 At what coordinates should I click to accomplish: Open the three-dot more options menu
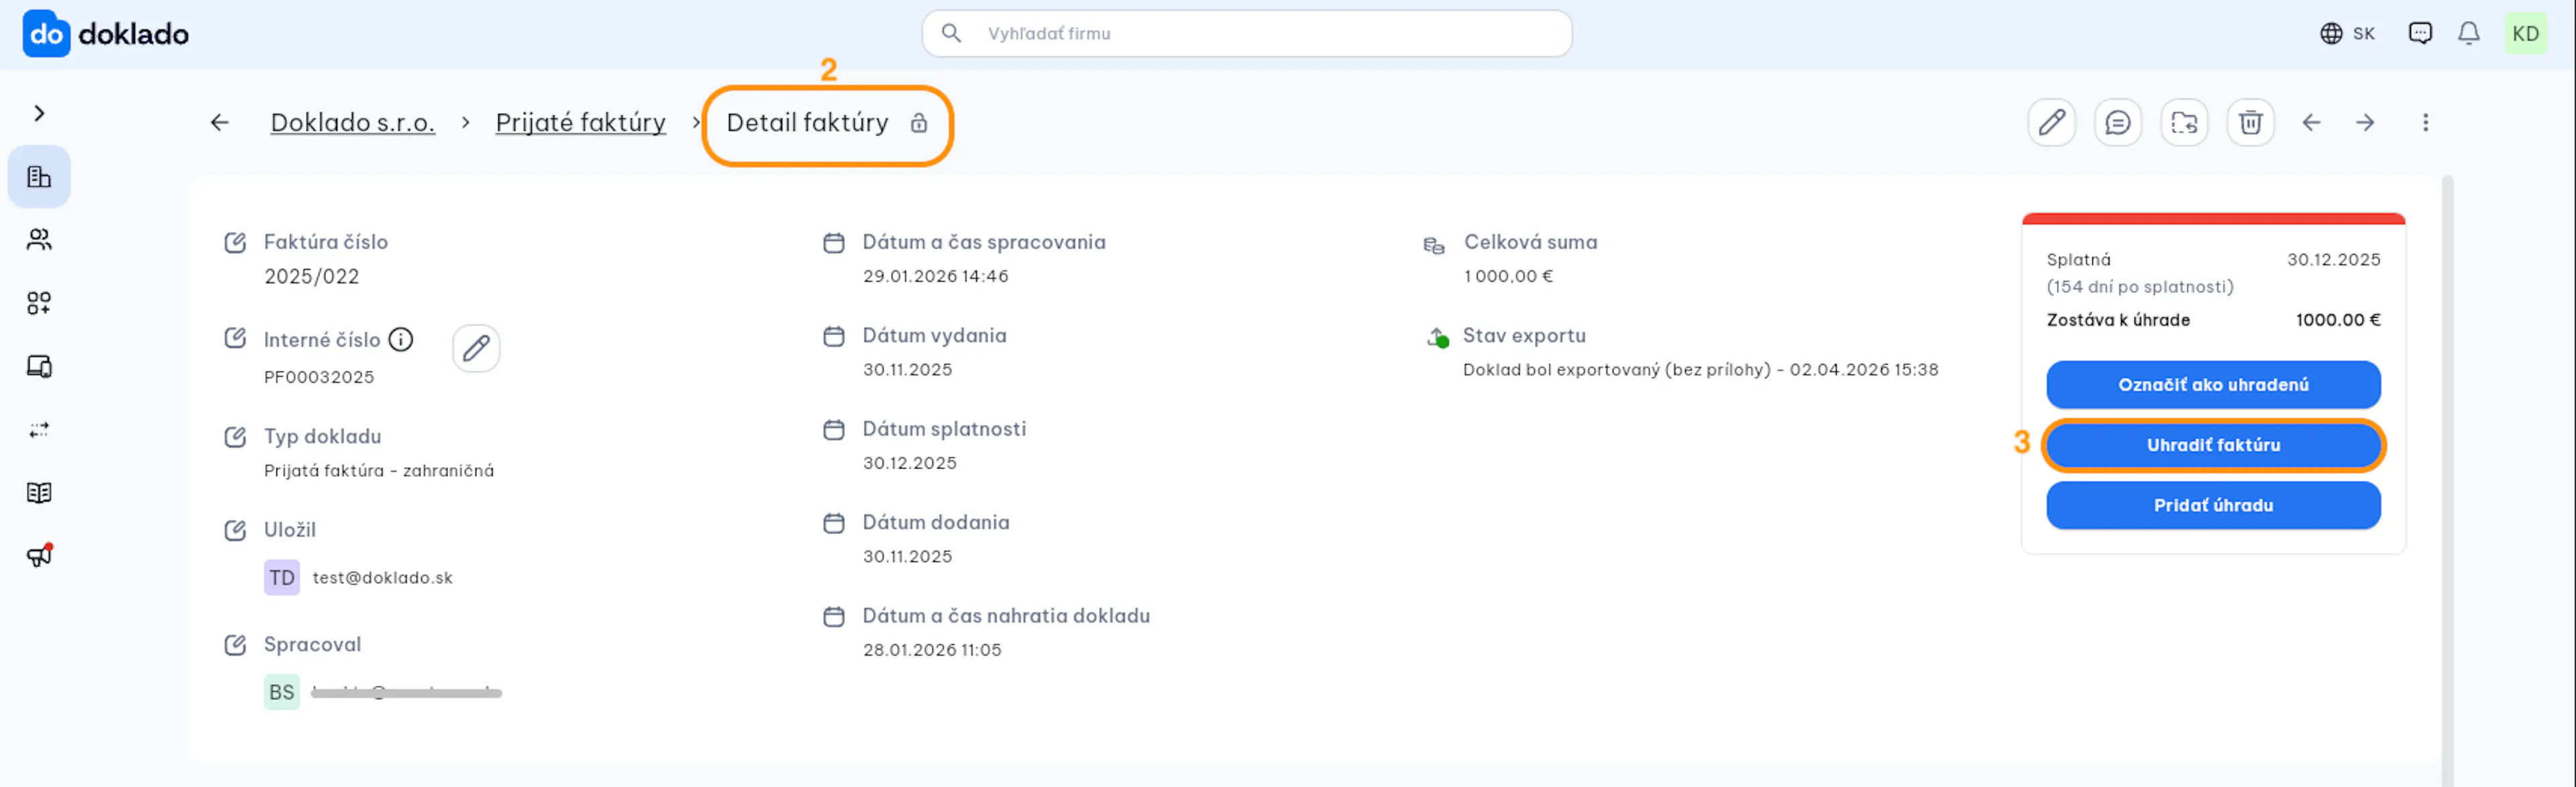[2425, 123]
